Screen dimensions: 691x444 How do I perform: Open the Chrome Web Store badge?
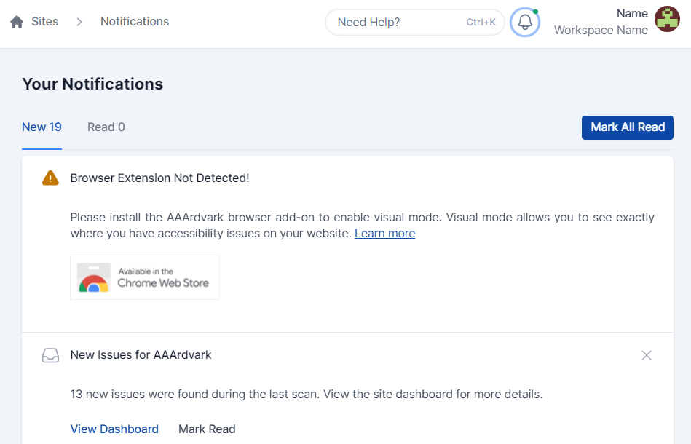coord(144,277)
